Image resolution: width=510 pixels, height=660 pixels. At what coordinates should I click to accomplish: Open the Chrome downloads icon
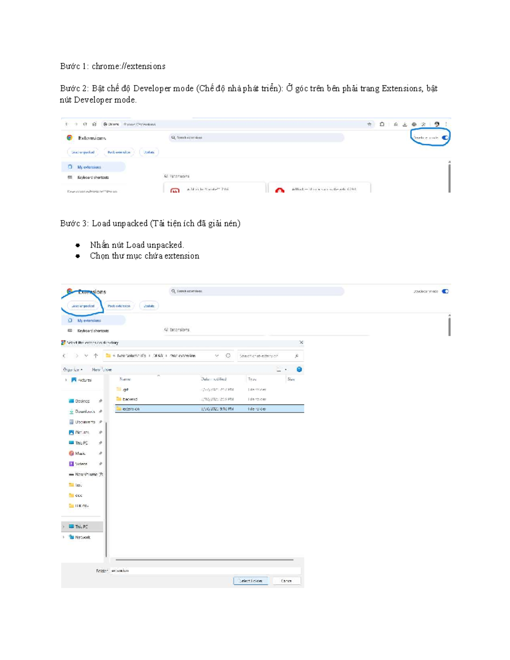[x=405, y=124]
